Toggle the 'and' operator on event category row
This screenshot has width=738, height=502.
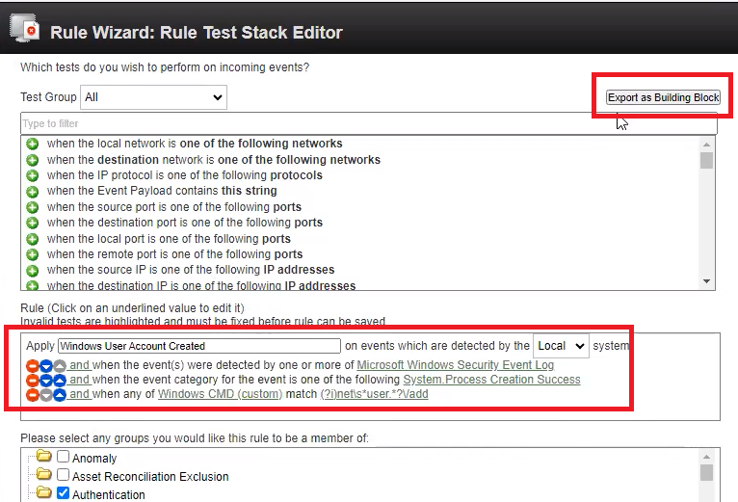point(80,380)
